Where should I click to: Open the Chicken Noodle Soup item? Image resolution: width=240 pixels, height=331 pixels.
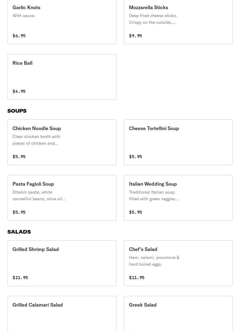62,142
